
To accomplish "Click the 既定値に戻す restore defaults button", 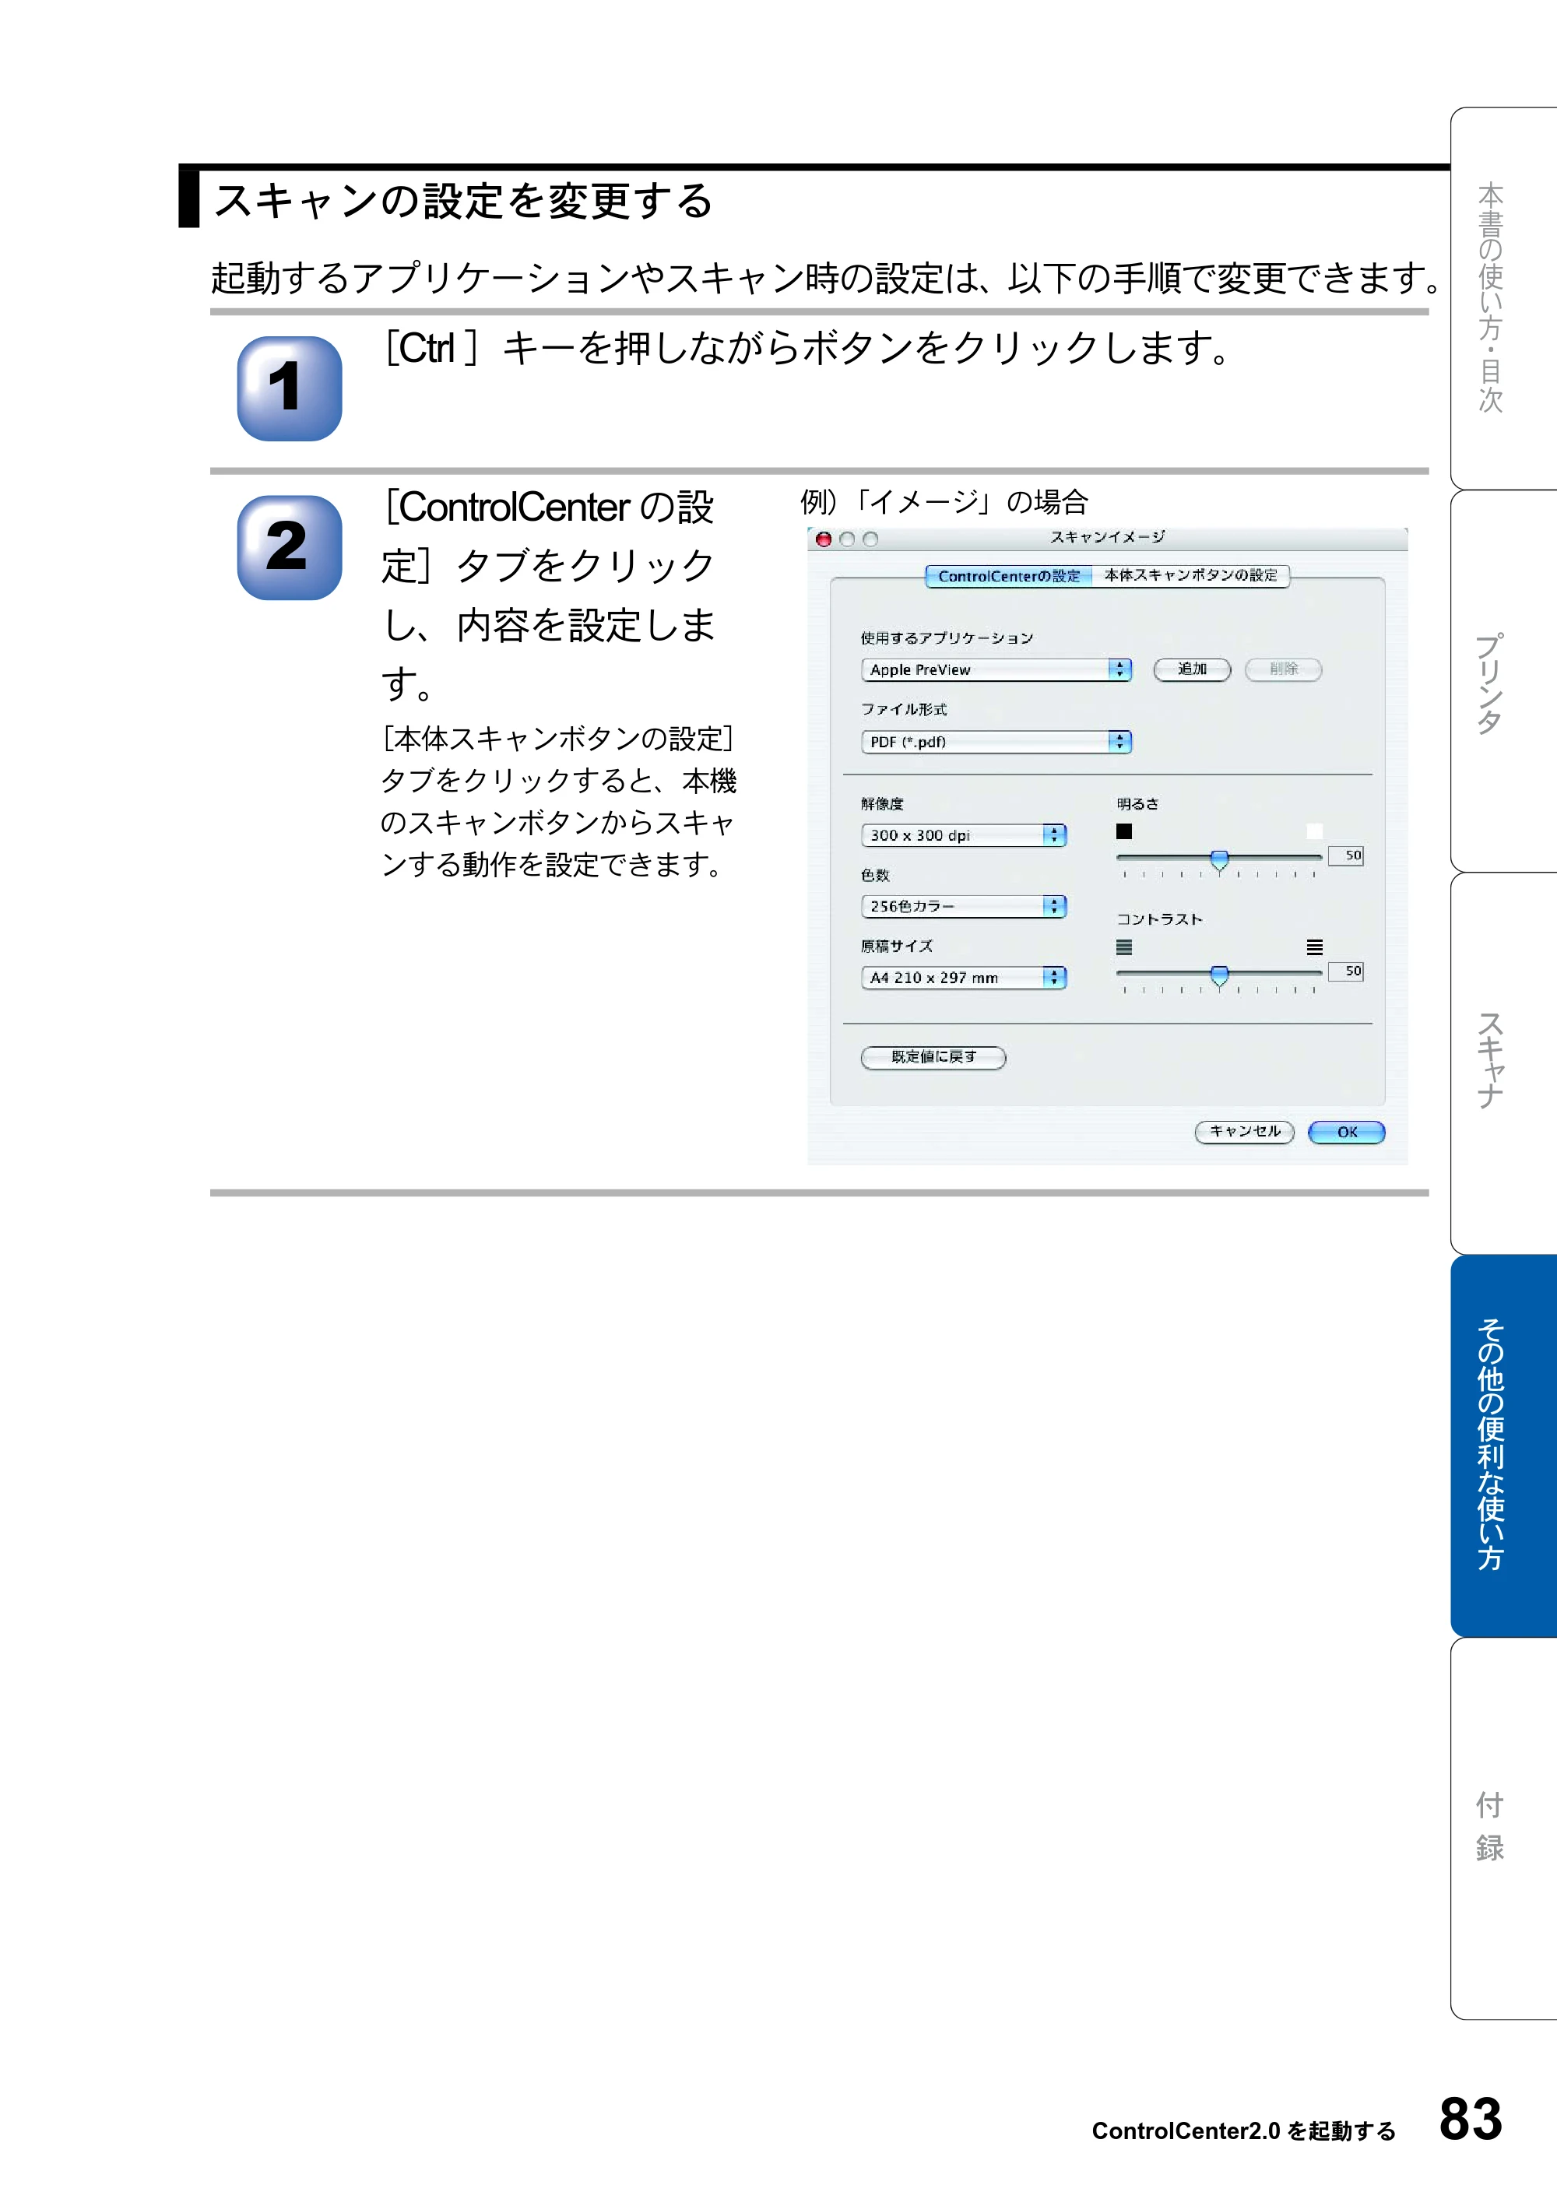I will tap(933, 1057).
